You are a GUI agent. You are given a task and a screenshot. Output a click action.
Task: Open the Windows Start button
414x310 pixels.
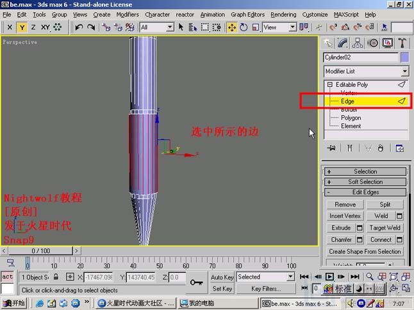(x=14, y=303)
